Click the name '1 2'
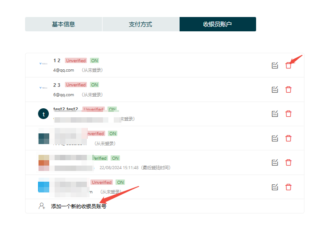 click(57, 61)
